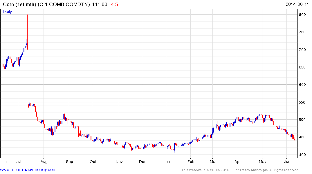The image size is (312, 174).
Task: Click the last 'Jun' month label at the right
Action: click(x=287, y=162)
